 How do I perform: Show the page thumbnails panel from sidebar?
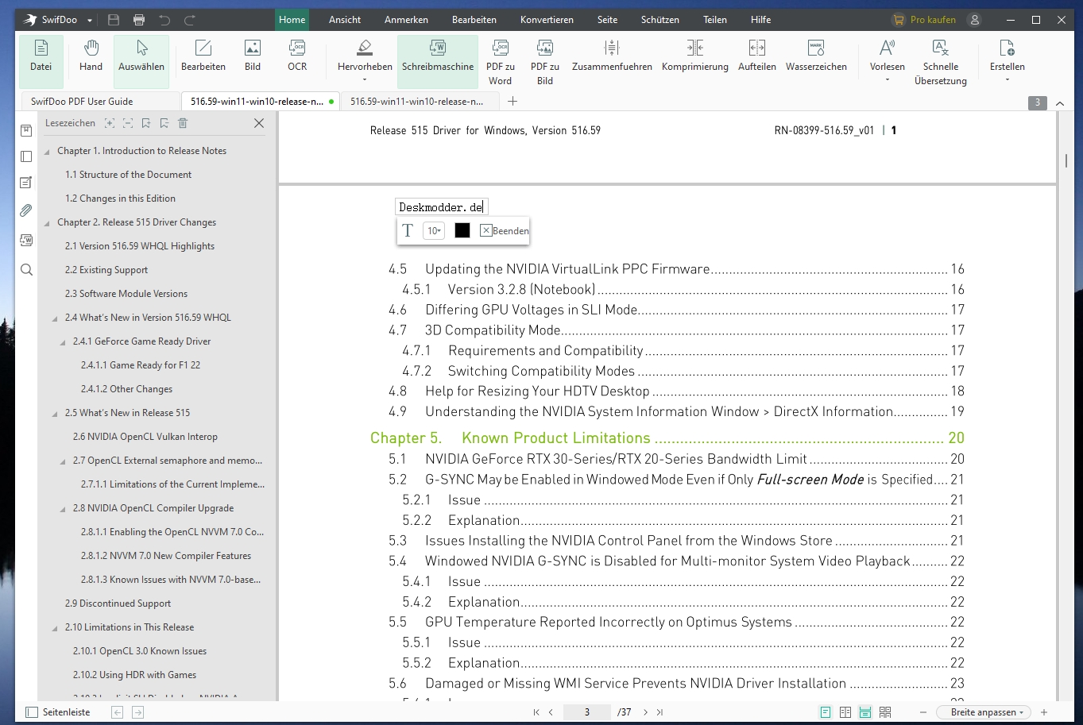[26, 156]
